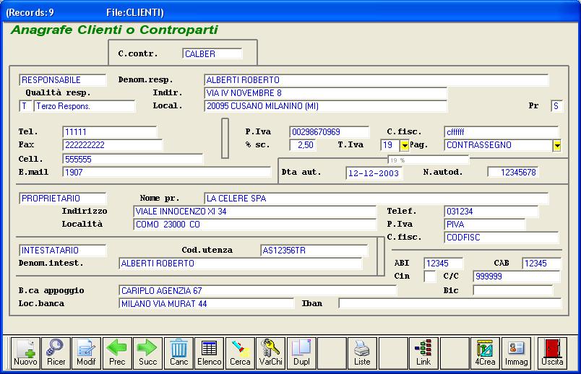
Task: Expand the T.Iva dropdown arrow
Action: [x=404, y=146]
